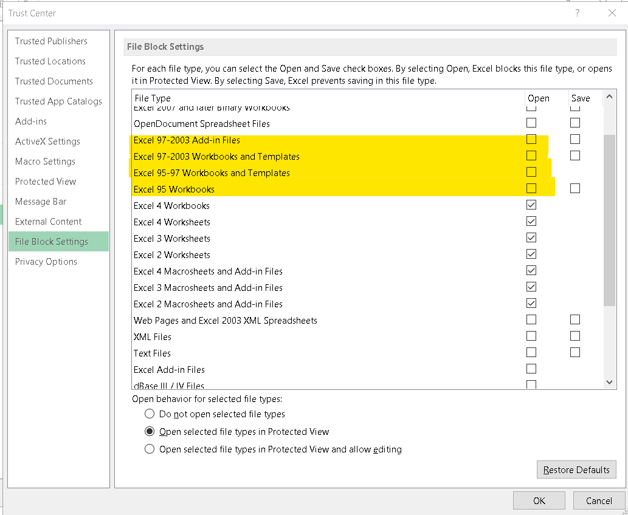Viewport: 628px width, 515px height.
Task: Click the Open column header
Action: click(546, 98)
